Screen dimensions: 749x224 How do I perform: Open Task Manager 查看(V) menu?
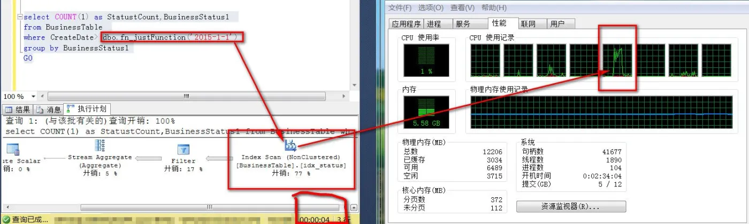click(462, 7)
